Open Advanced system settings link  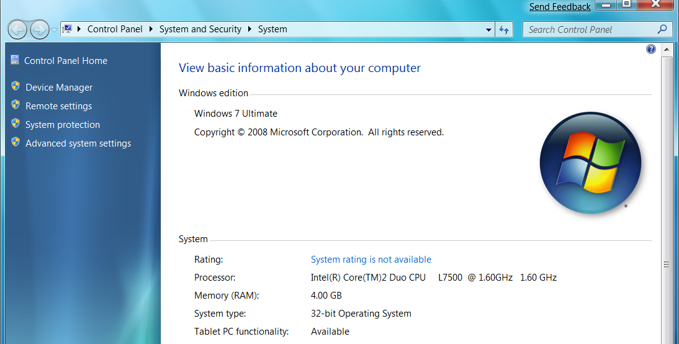point(78,143)
